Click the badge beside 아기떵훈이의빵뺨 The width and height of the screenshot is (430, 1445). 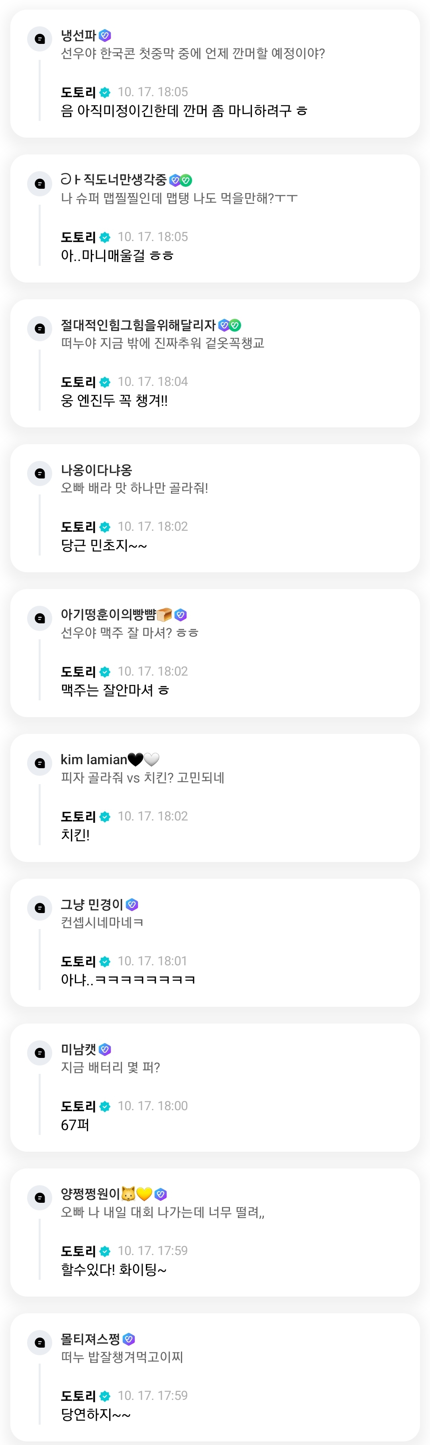[x=180, y=615]
